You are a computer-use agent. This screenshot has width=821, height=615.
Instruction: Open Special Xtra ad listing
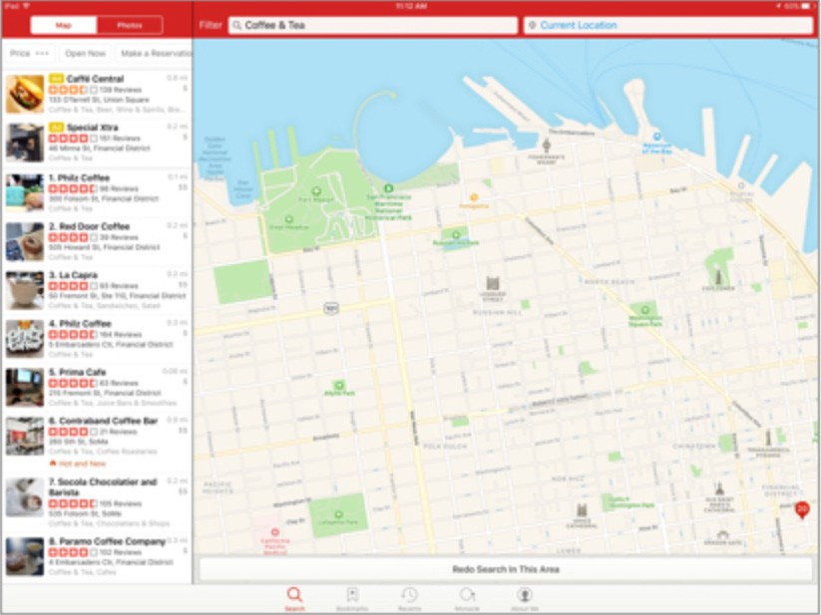coord(97,143)
